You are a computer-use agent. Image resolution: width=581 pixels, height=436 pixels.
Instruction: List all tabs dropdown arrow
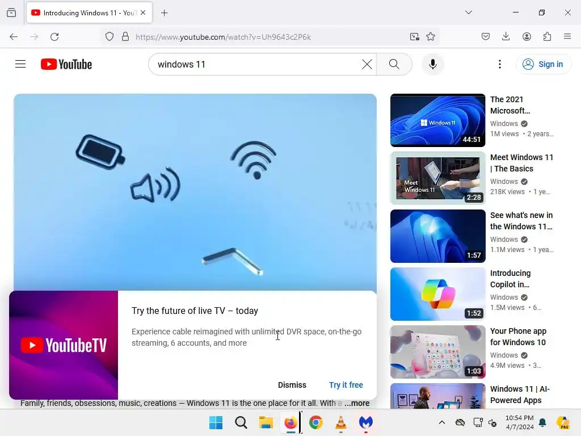[x=468, y=12]
